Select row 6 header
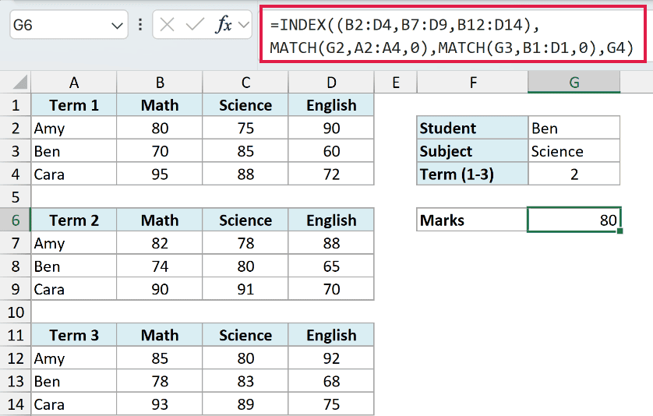The width and height of the screenshot is (653, 416). 16,220
